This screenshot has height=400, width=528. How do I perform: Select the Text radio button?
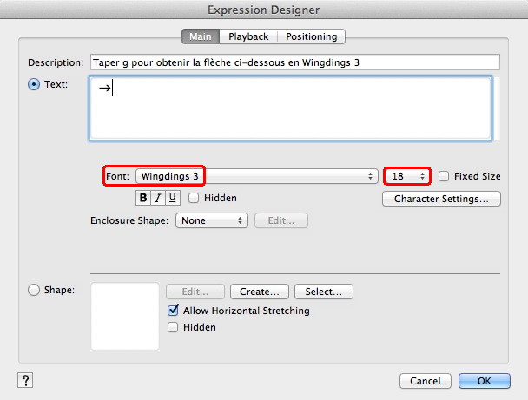35,84
